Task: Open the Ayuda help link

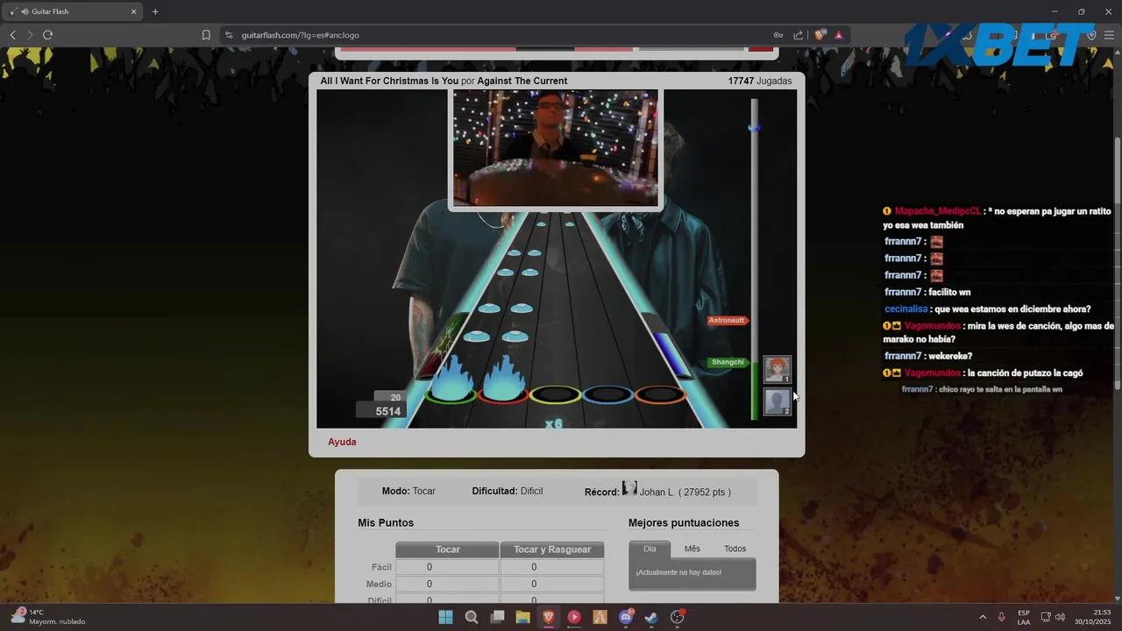Action: pyautogui.click(x=342, y=442)
